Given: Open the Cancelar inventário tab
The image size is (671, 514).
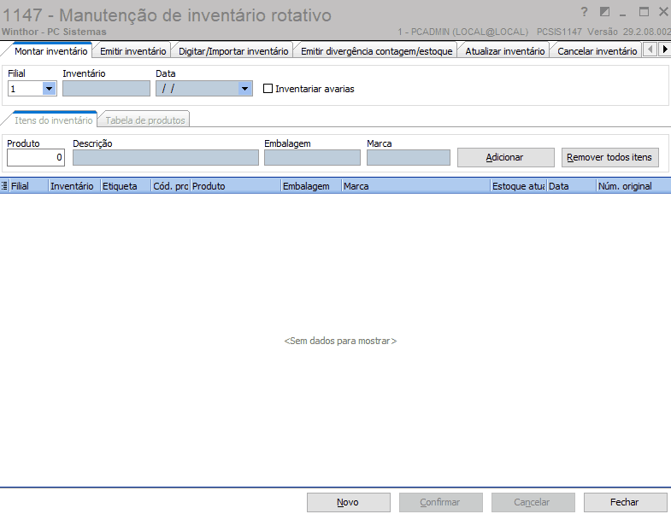Looking at the screenshot, I should pyautogui.click(x=597, y=51).
